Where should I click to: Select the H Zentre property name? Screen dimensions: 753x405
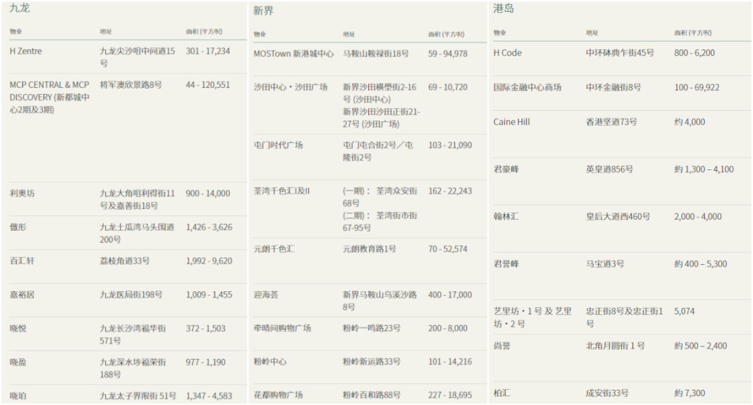(x=26, y=51)
